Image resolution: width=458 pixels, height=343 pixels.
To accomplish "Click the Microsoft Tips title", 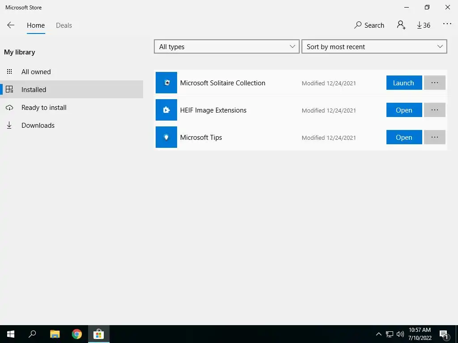I will (201, 138).
